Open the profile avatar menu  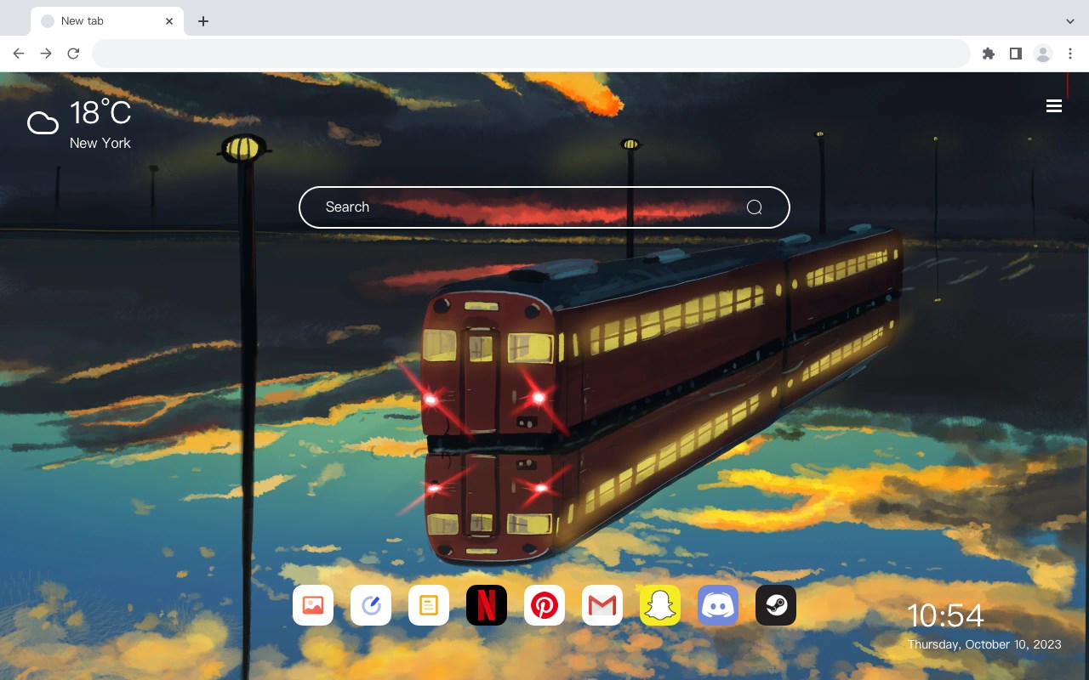click(x=1043, y=54)
